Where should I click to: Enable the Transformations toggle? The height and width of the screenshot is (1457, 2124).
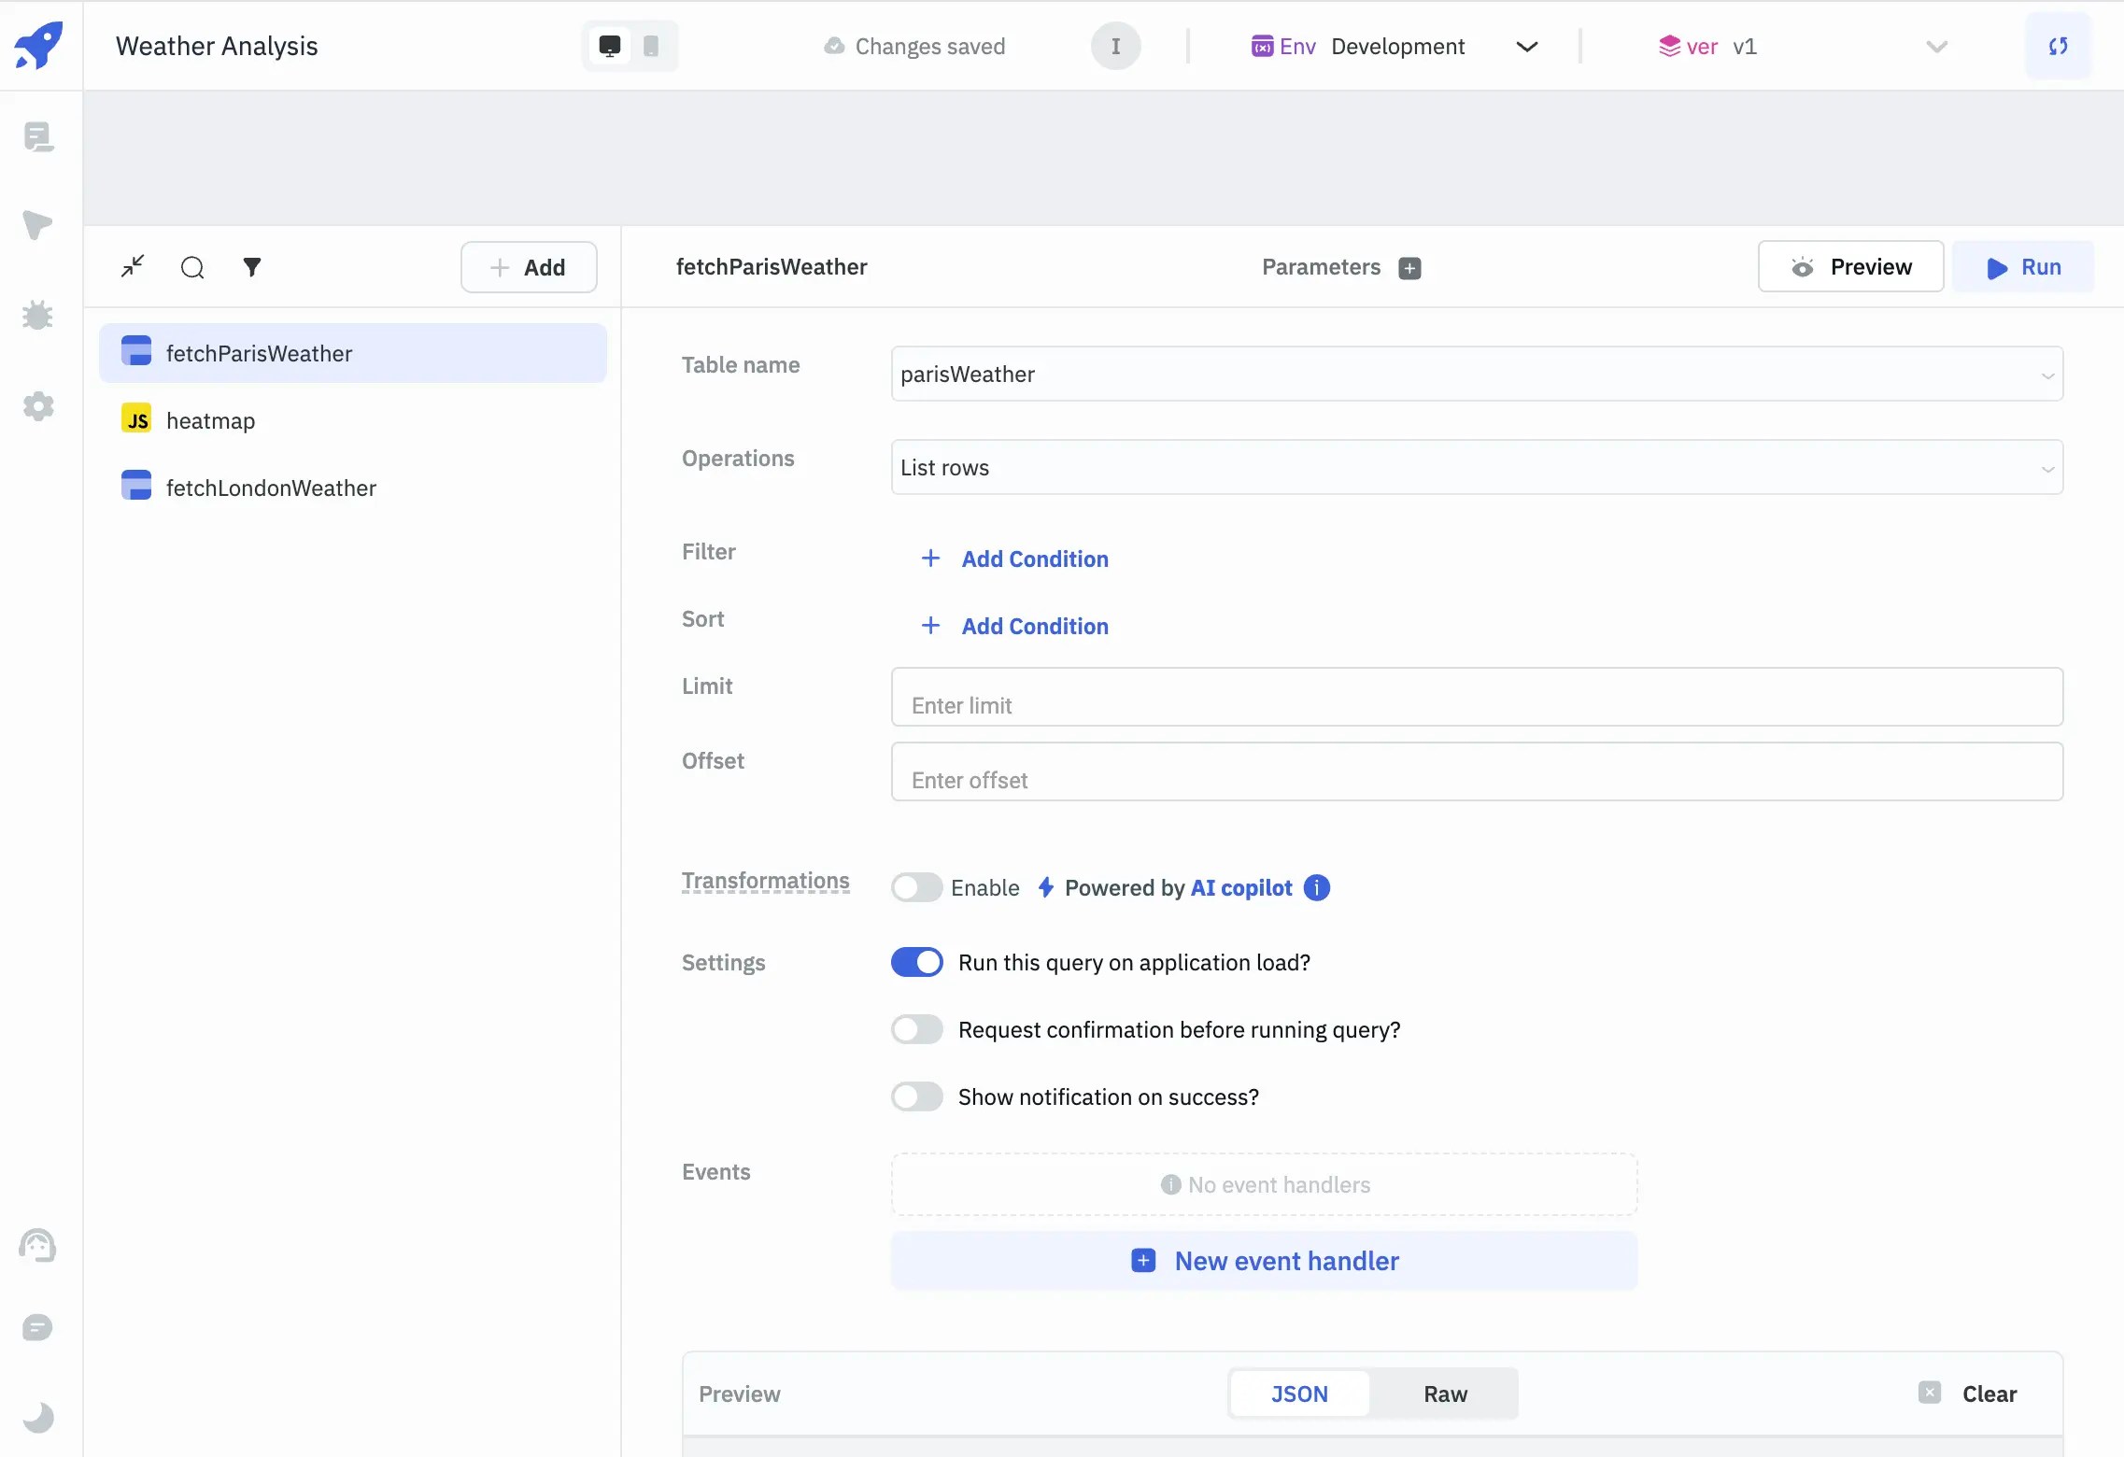click(x=916, y=887)
